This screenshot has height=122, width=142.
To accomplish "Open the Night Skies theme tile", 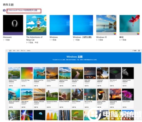I will tap(90, 77).
